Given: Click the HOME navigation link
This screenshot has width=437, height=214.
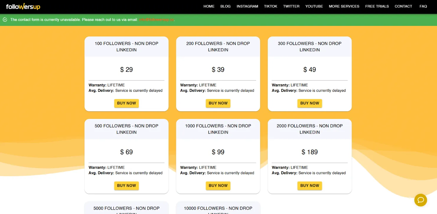Looking at the screenshot, I should 209,6.
